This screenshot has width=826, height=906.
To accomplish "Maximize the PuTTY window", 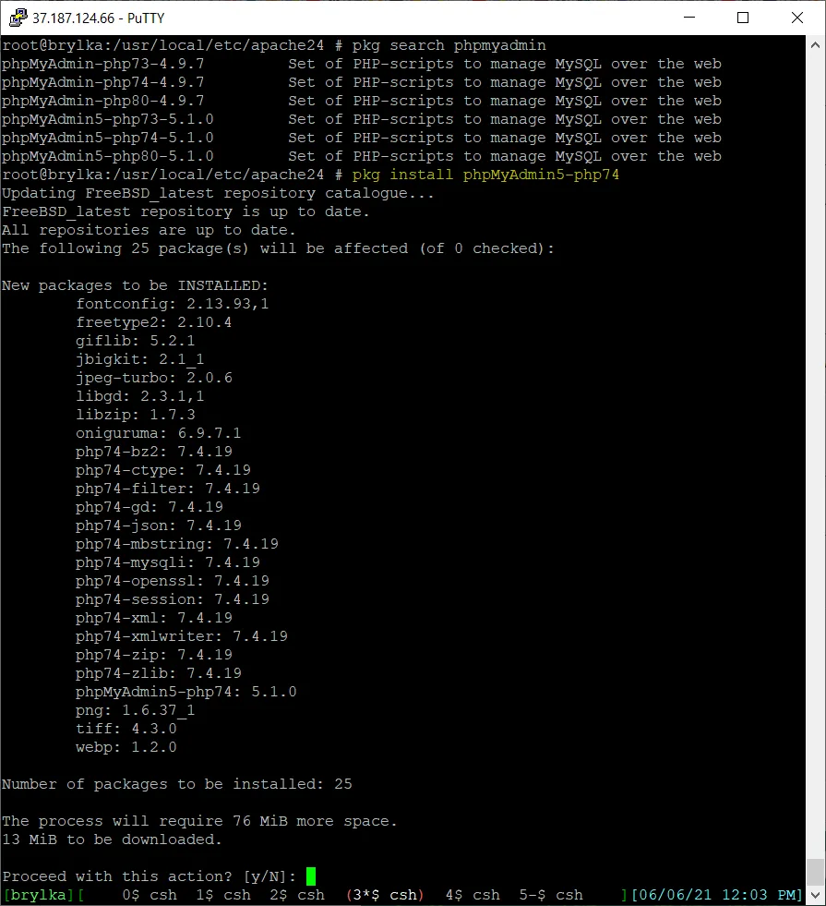I will tap(743, 18).
